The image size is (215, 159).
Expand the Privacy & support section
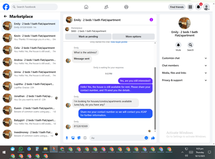184,80
